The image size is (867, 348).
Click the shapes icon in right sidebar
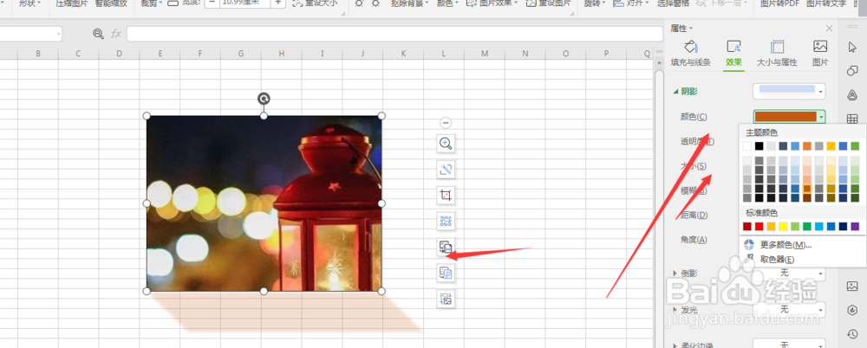(852, 71)
